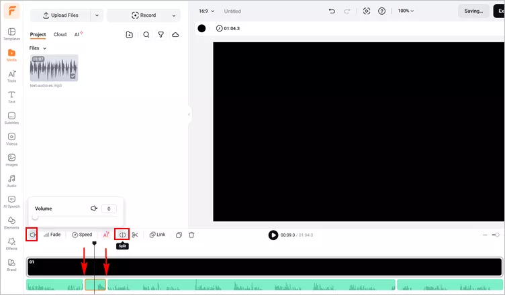Click the timeline zoom slider handle
The height and width of the screenshot is (295, 505).
tap(497, 235)
